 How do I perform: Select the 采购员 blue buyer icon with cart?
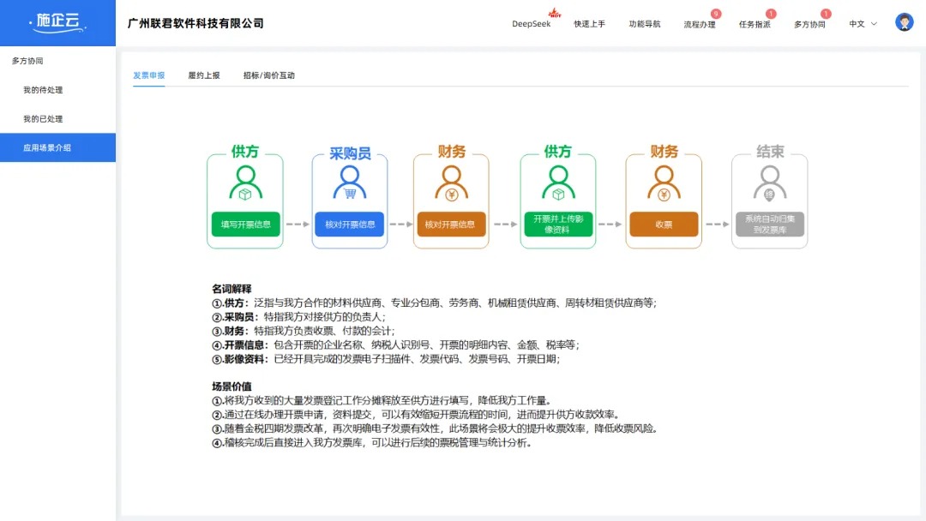click(350, 184)
